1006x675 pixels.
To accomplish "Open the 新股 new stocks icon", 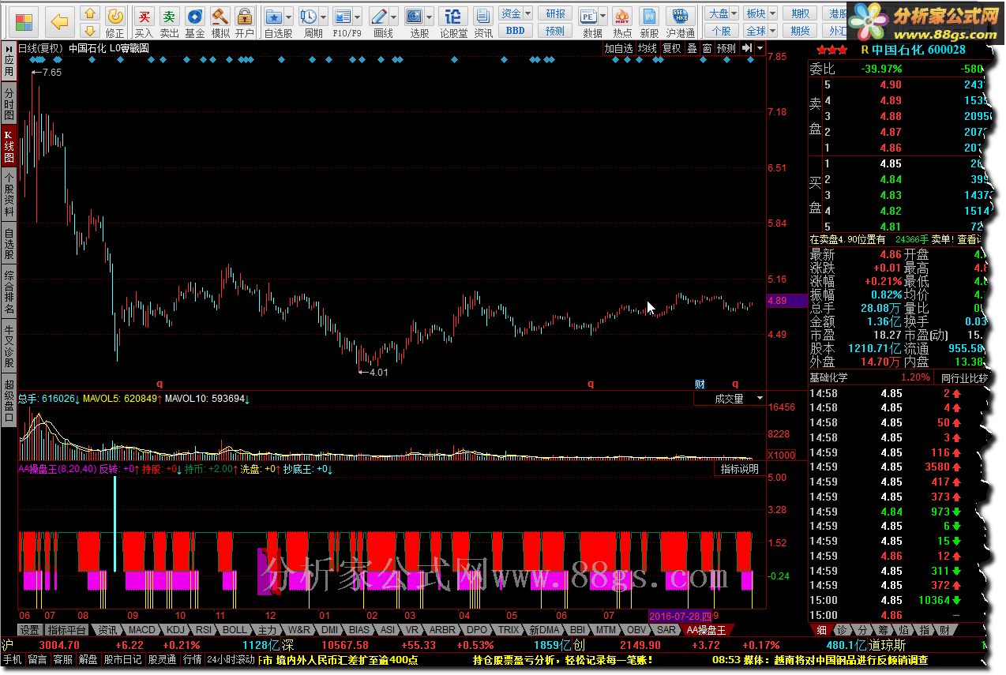I will [649, 22].
